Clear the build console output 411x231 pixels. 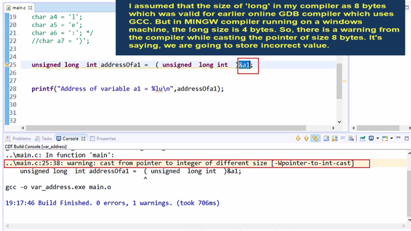(x=351, y=138)
